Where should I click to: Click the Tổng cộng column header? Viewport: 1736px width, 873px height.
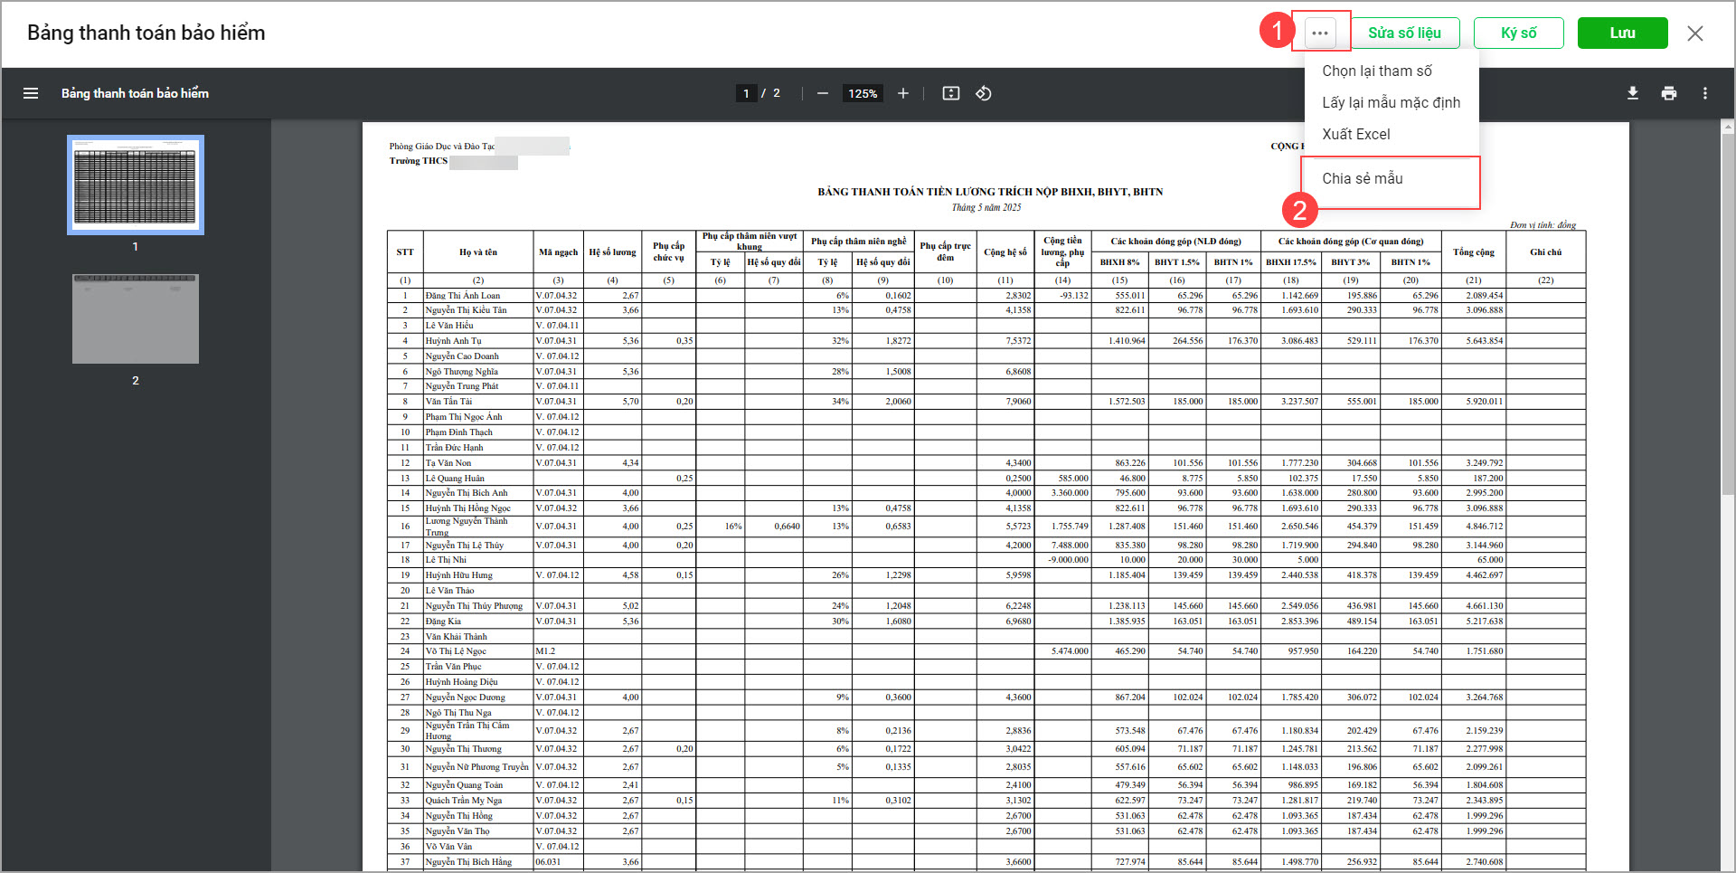coord(1474,252)
